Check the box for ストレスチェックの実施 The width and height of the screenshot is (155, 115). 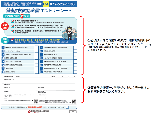(37, 51)
